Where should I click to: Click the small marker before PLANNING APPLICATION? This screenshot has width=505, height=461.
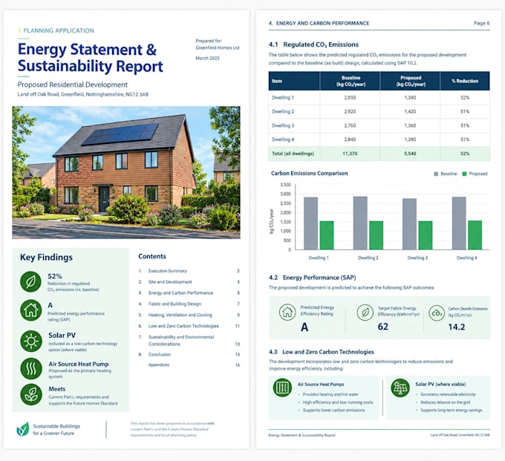coord(19,30)
